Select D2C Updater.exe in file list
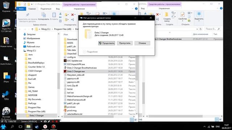The image size is (232, 130). tap(75, 61)
